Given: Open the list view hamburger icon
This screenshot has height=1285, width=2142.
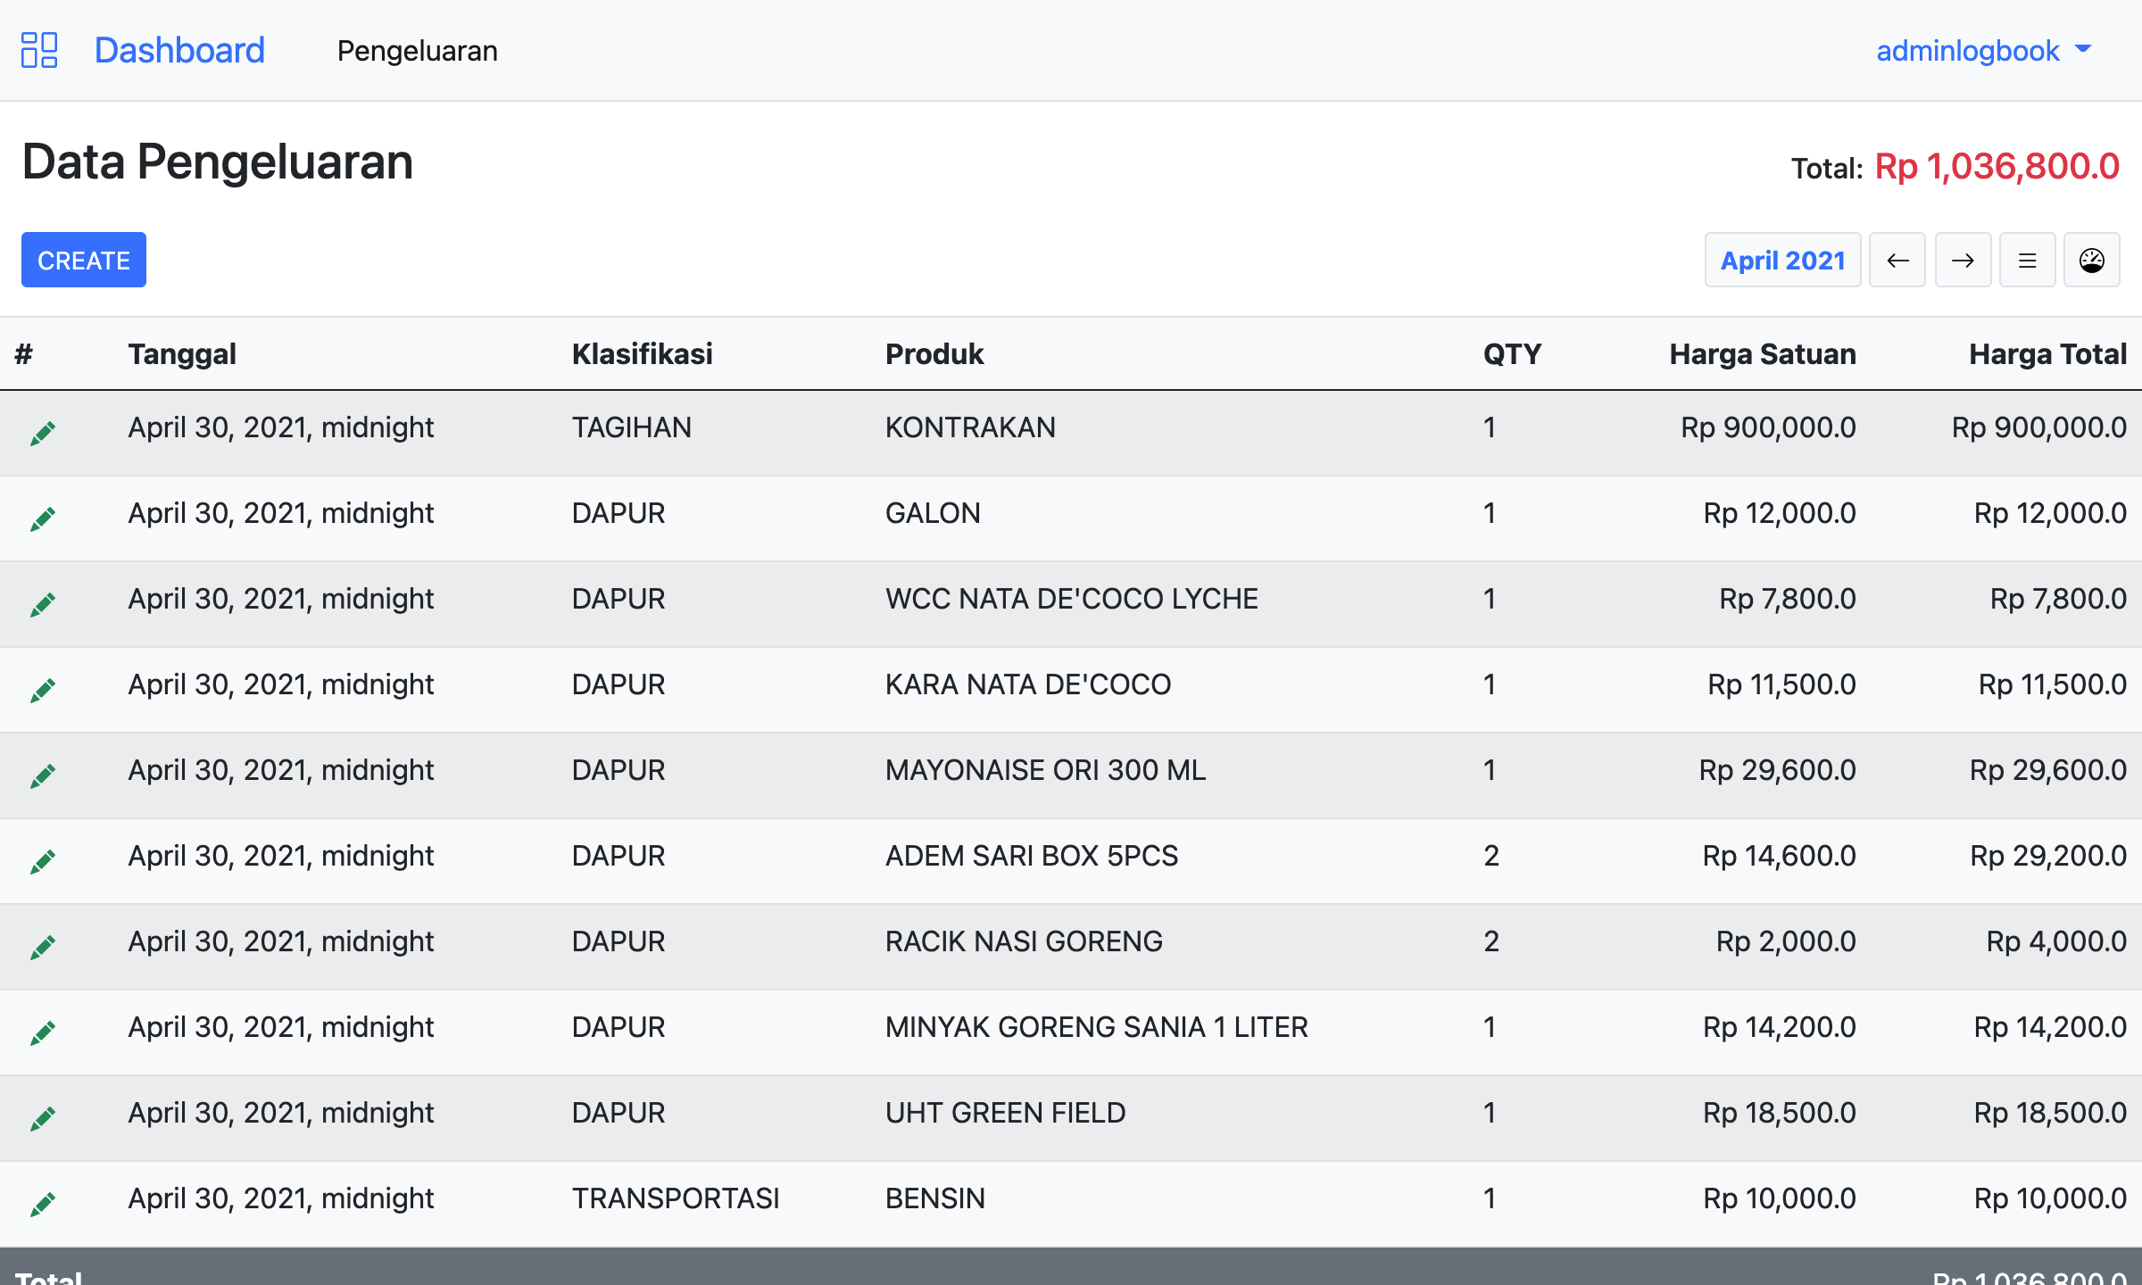Looking at the screenshot, I should point(2027,261).
